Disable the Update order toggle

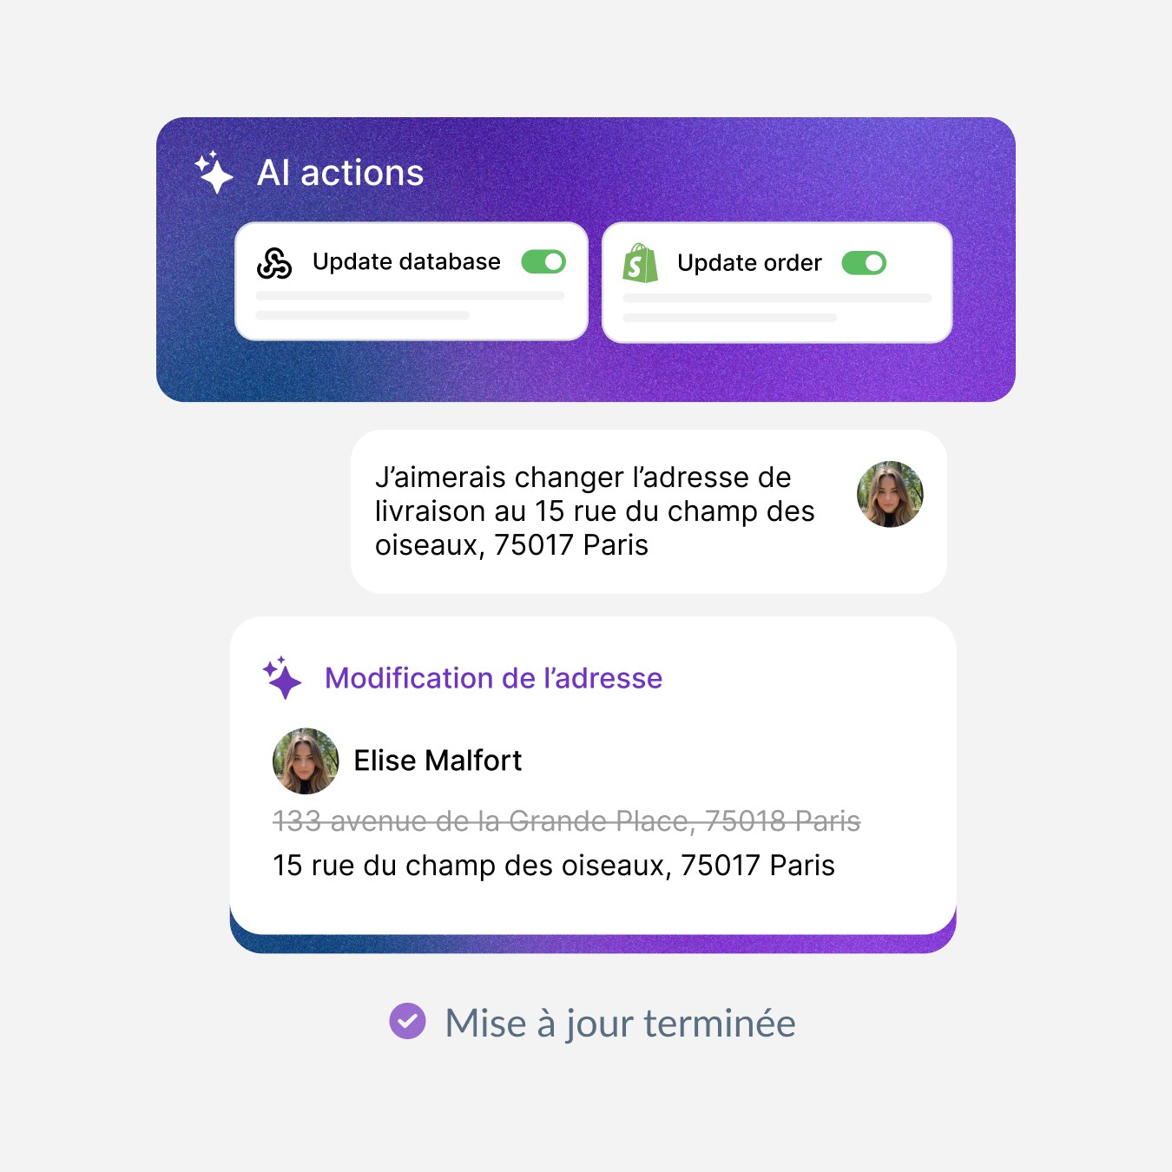(864, 263)
